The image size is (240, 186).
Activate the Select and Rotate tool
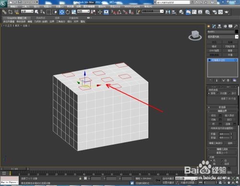tap(68, 12)
